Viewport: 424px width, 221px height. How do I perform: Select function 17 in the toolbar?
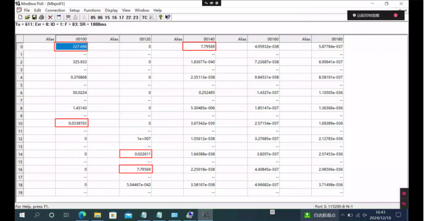click(x=121, y=18)
